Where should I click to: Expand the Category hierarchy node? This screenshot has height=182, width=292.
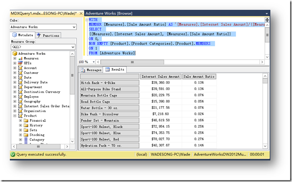tap(21, 139)
